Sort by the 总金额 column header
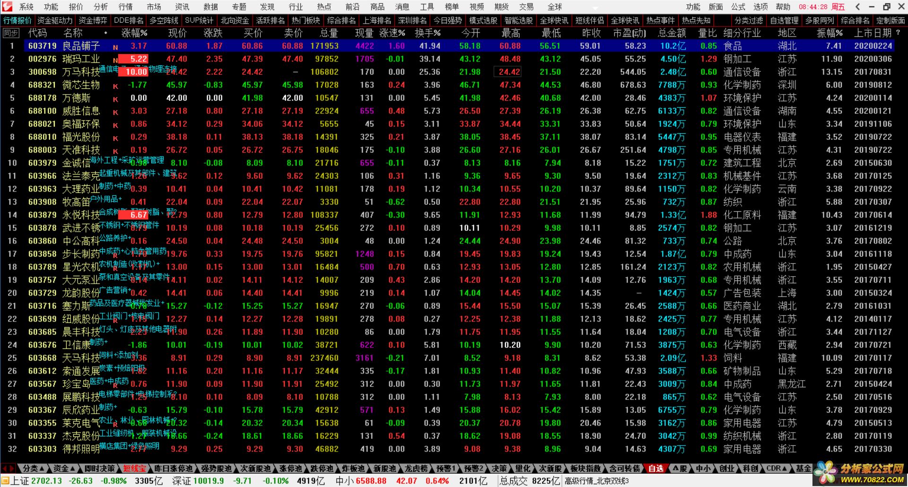This screenshot has width=908, height=487. pyautogui.click(x=672, y=33)
